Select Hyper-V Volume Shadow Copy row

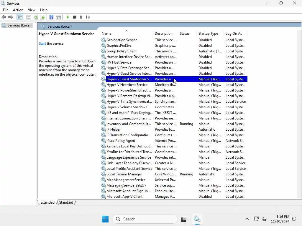point(174,107)
